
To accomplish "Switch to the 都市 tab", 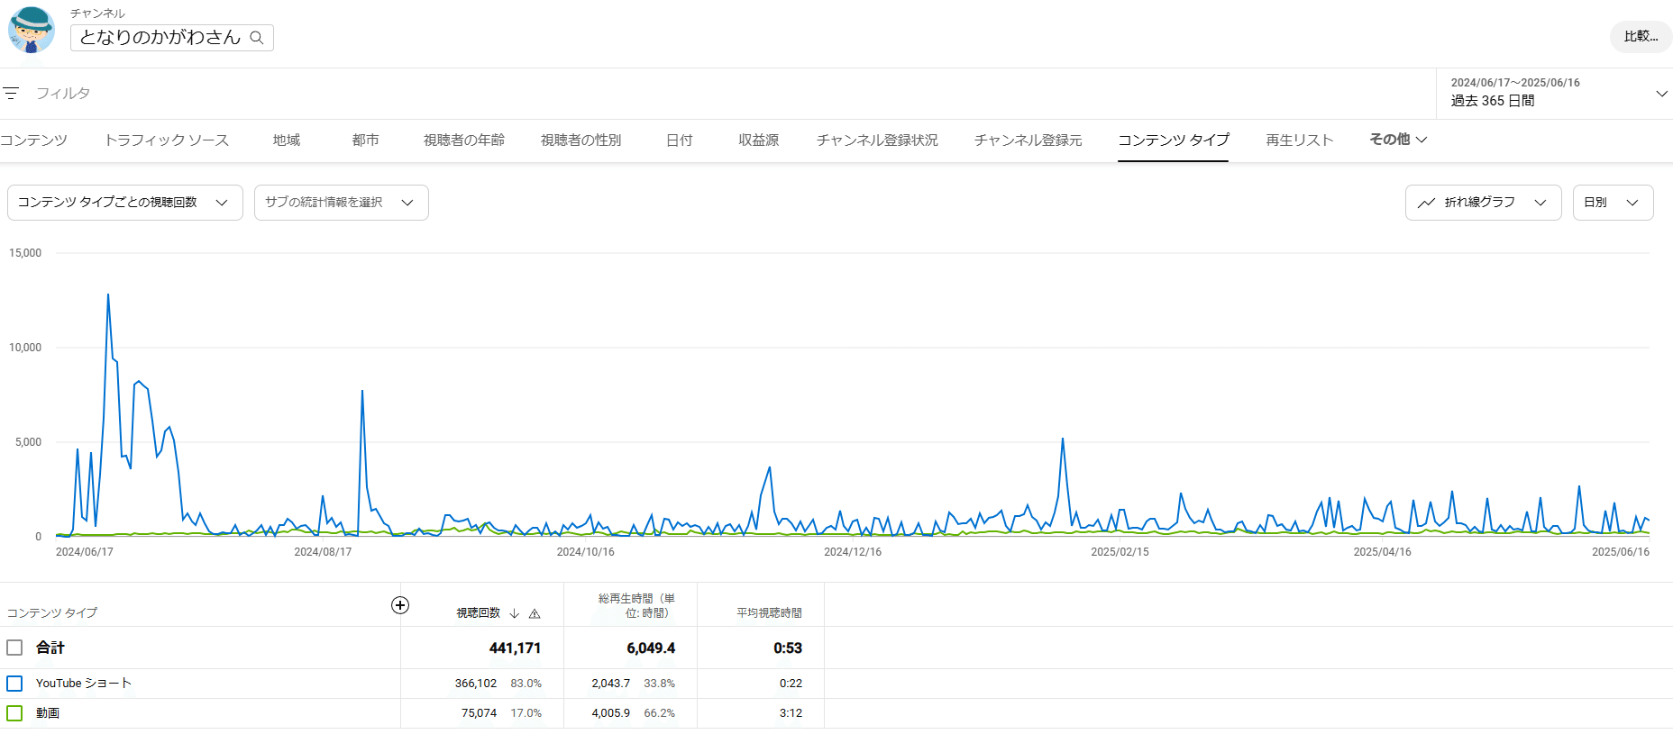I will click(365, 140).
